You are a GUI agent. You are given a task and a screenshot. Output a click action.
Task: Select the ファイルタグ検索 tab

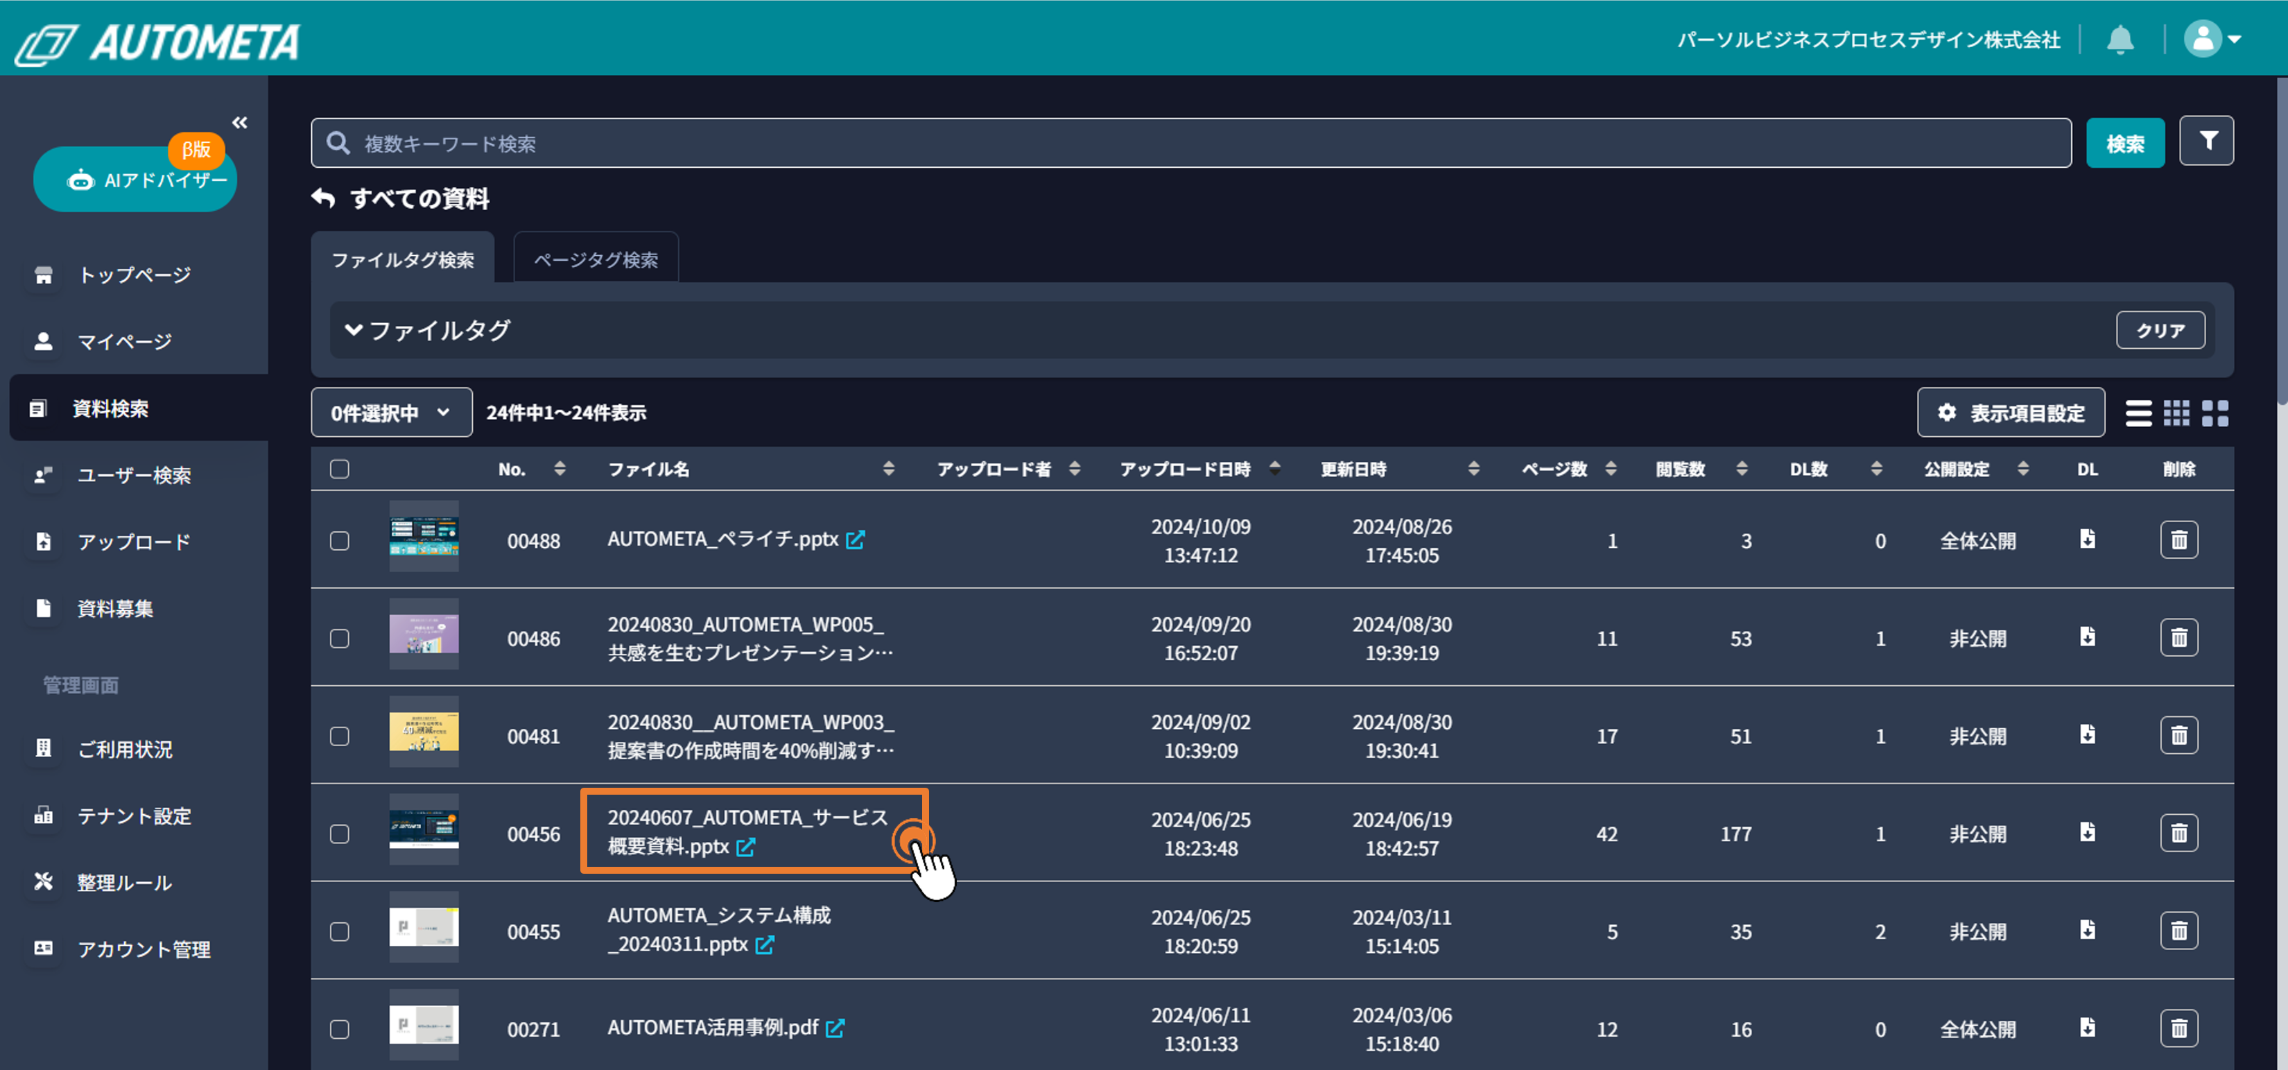pyautogui.click(x=402, y=259)
